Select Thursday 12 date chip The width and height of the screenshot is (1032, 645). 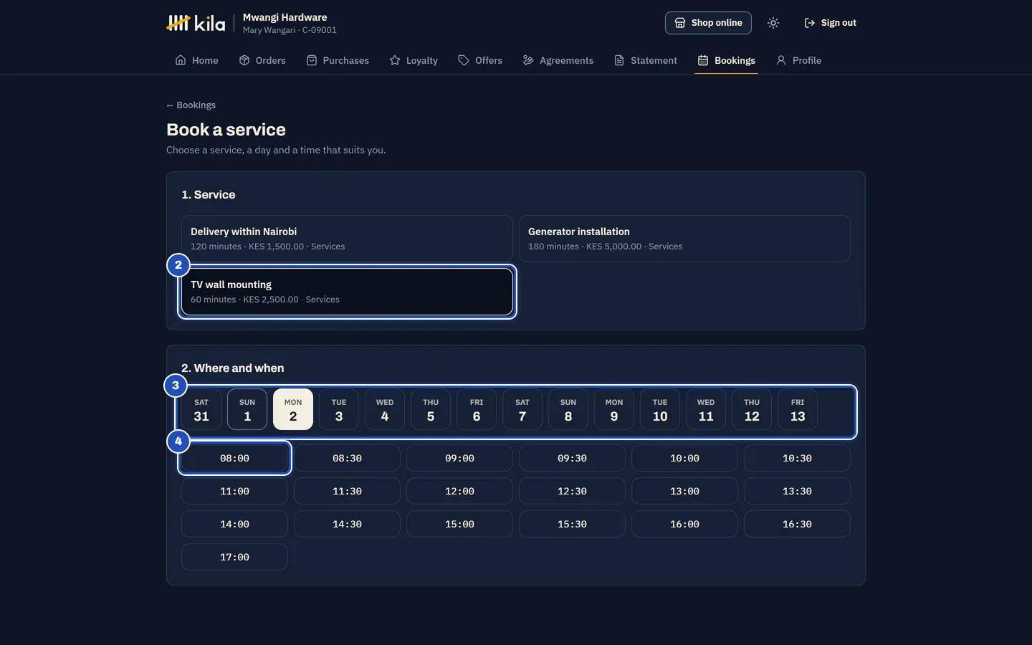pos(752,409)
